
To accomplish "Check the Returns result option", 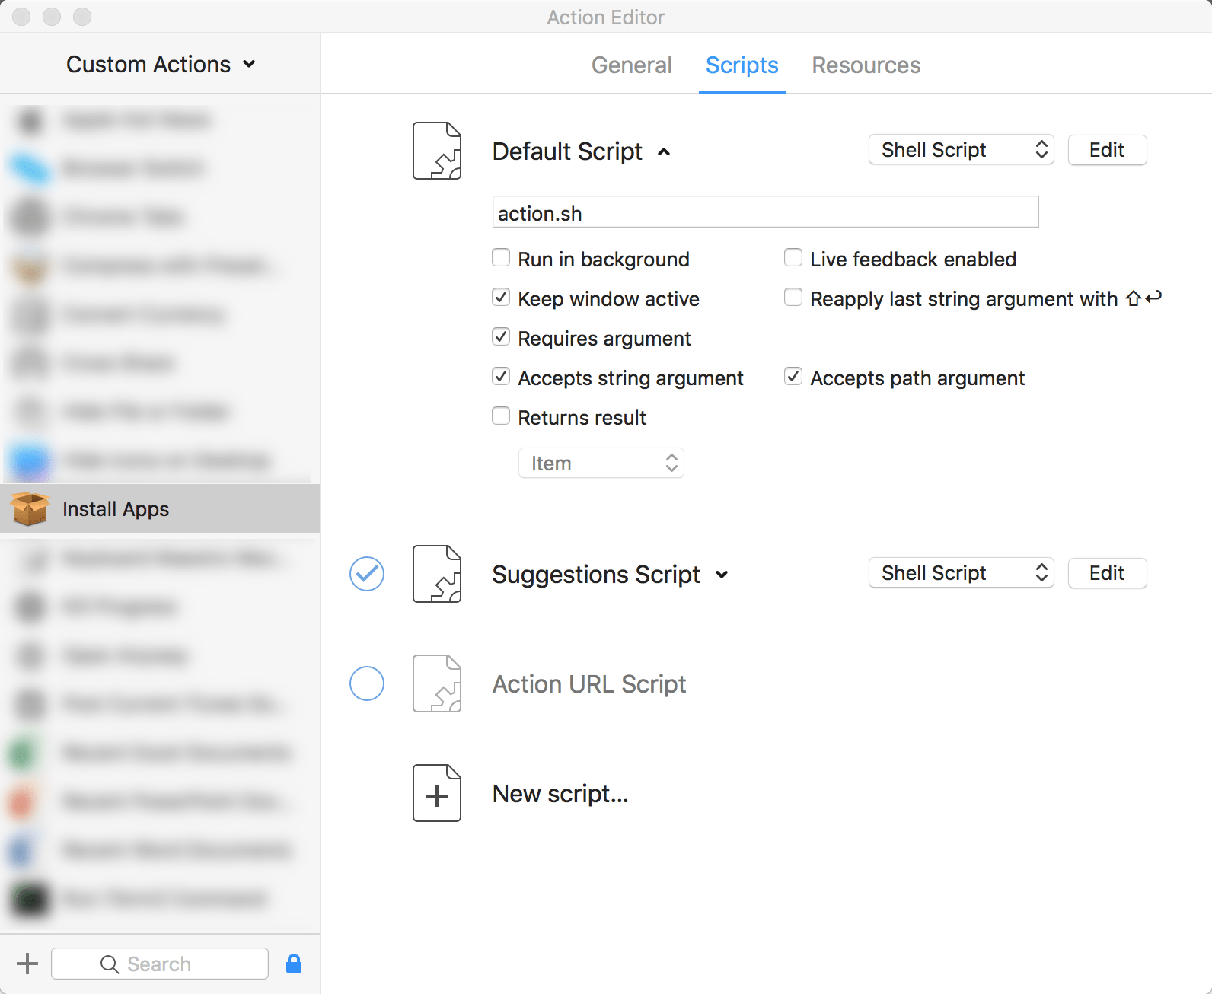I will click(501, 416).
